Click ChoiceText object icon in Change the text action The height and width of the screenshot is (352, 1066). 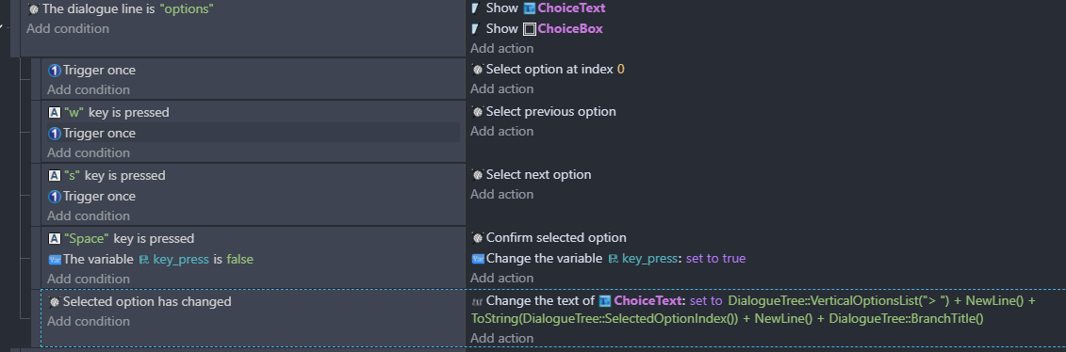click(604, 300)
